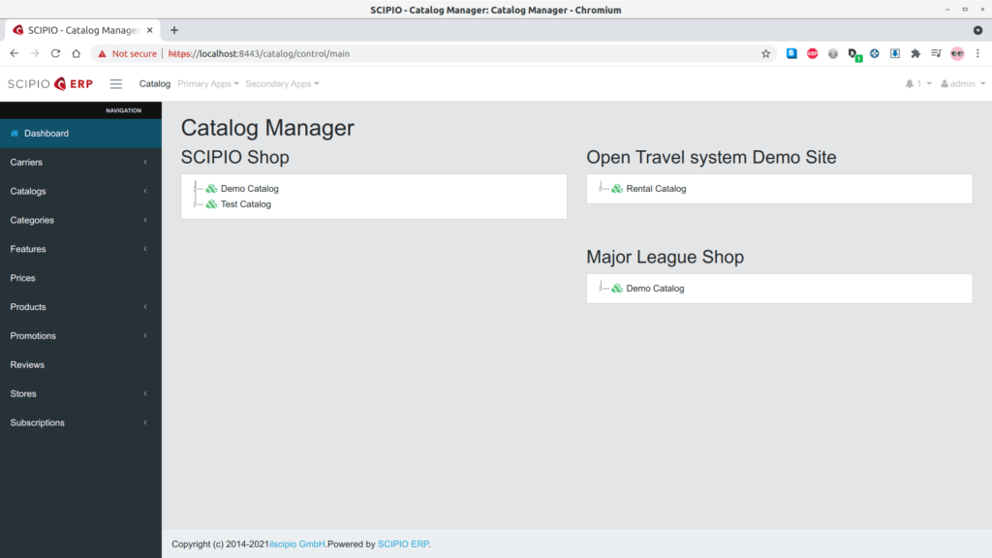
Task: Bookmark page with the star icon
Action: click(x=765, y=54)
